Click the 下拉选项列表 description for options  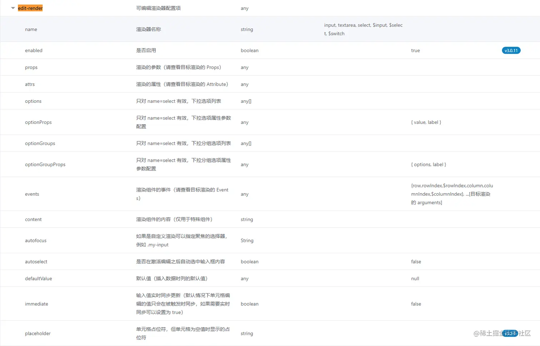[x=179, y=101]
